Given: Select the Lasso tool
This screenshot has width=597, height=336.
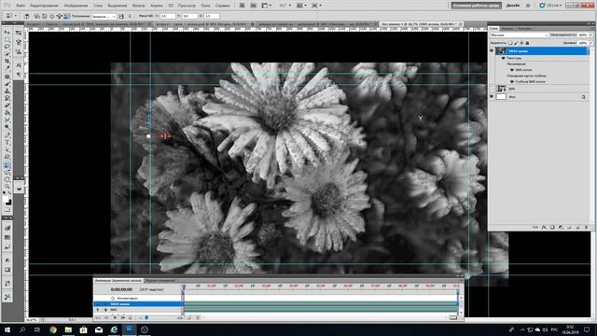Looking at the screenshot, I should coord(7,48).
